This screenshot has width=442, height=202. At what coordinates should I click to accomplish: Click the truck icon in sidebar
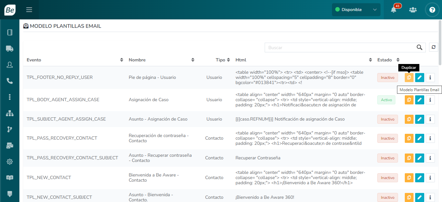tap(10, 48)
